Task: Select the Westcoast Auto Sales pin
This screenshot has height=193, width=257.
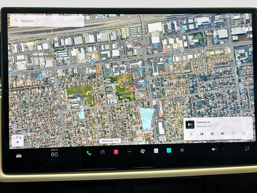Action: click(170, 62)
